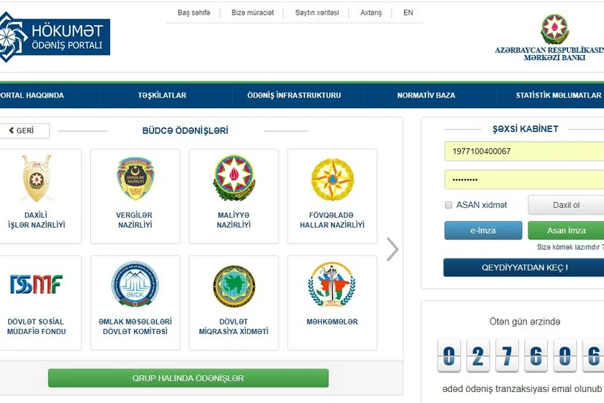
Task: Go to Baş səhifə
Action: pos(194,12)
